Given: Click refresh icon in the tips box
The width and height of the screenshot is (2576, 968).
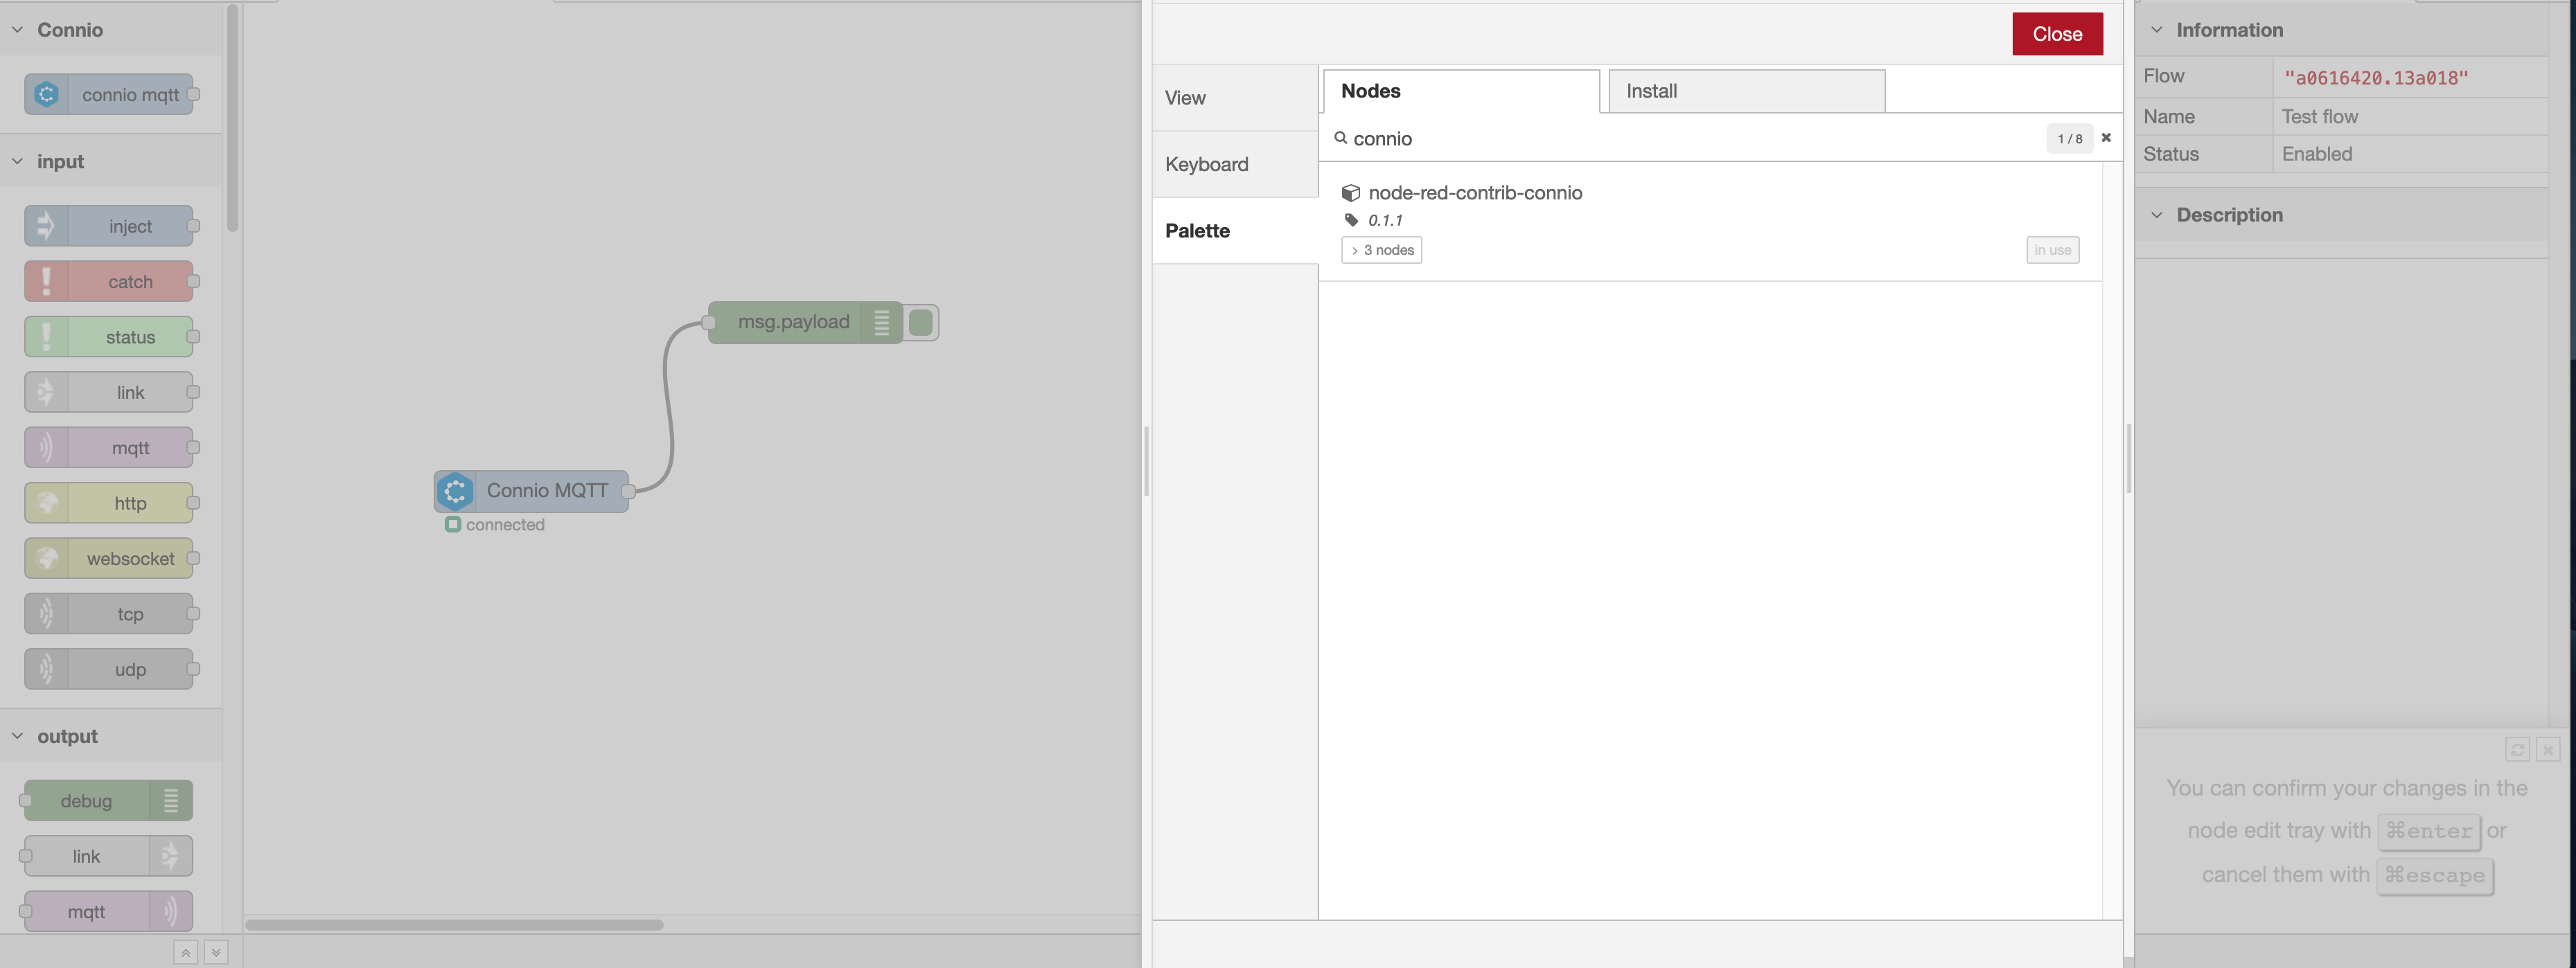Looking at the screenshot, I should (2517, 749).
